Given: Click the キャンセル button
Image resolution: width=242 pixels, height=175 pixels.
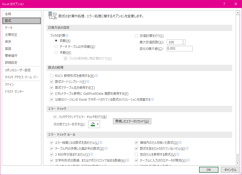Looking at the screenshot, I should tap(230, 170).
